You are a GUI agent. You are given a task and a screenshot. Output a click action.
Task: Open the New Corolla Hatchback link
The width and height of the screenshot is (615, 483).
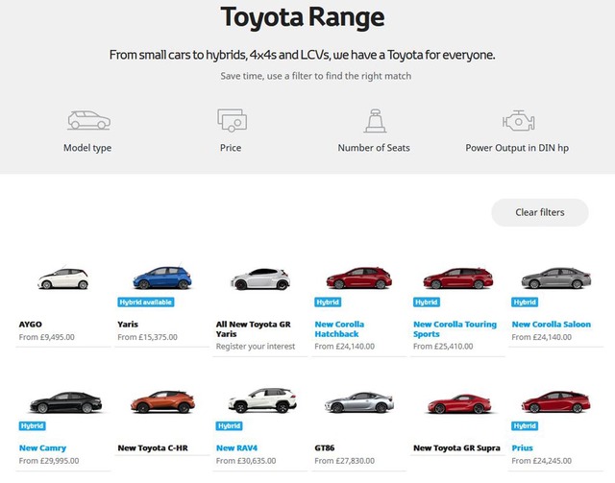(339, 329)
